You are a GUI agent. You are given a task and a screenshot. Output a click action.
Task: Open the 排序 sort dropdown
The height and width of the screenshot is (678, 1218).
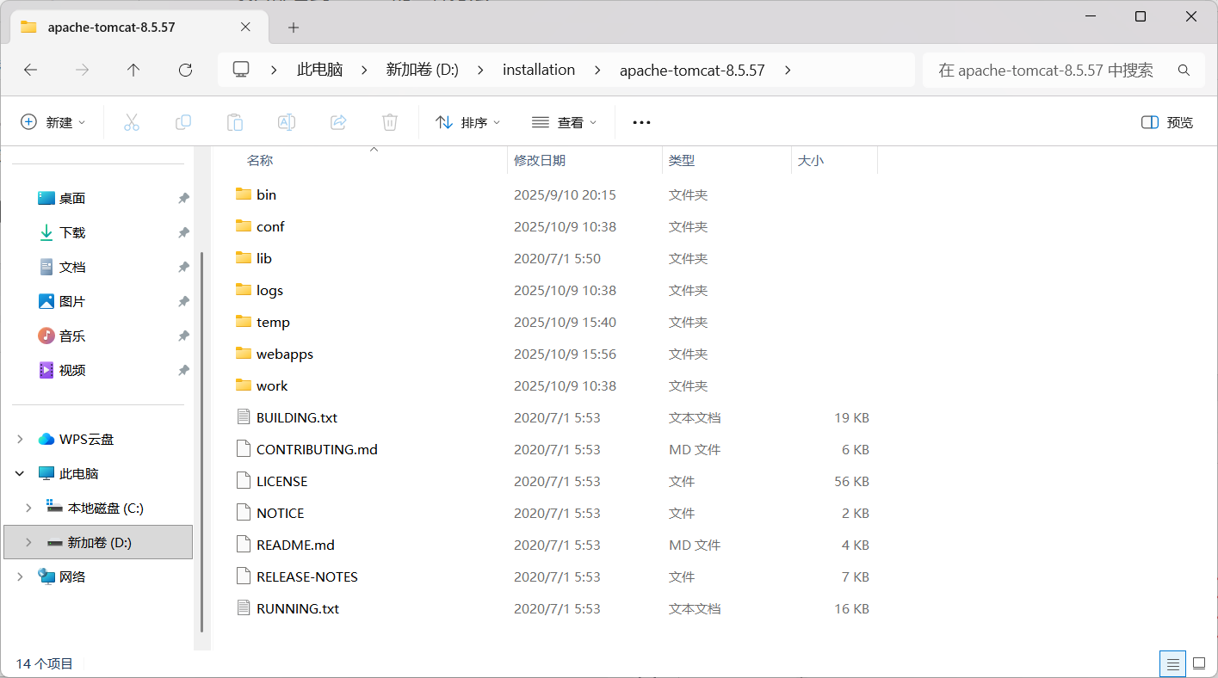coord(468,122)
